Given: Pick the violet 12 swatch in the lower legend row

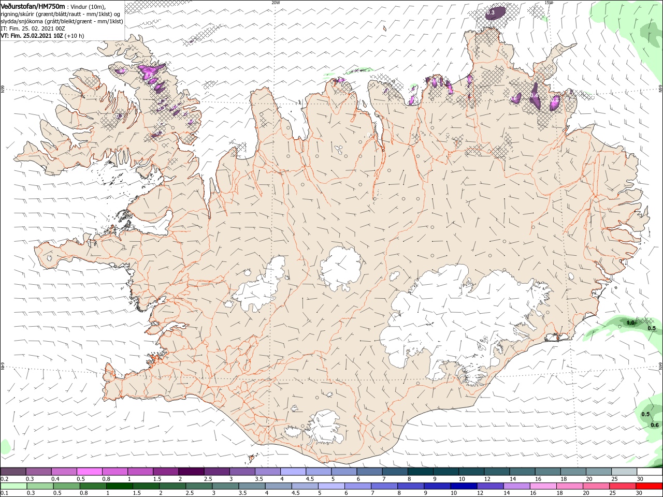Looking at the screenshot, I should tap(491, 486).
